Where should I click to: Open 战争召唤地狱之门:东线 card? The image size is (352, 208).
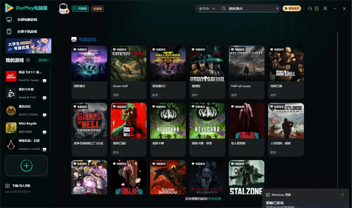[x=89, y=130]
